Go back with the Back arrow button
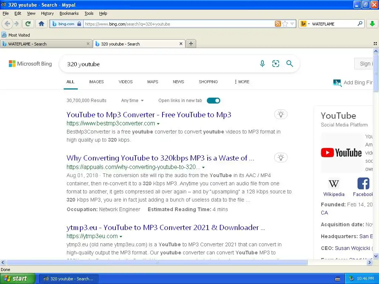Screen dimensions: 379x284 [7, 24]
